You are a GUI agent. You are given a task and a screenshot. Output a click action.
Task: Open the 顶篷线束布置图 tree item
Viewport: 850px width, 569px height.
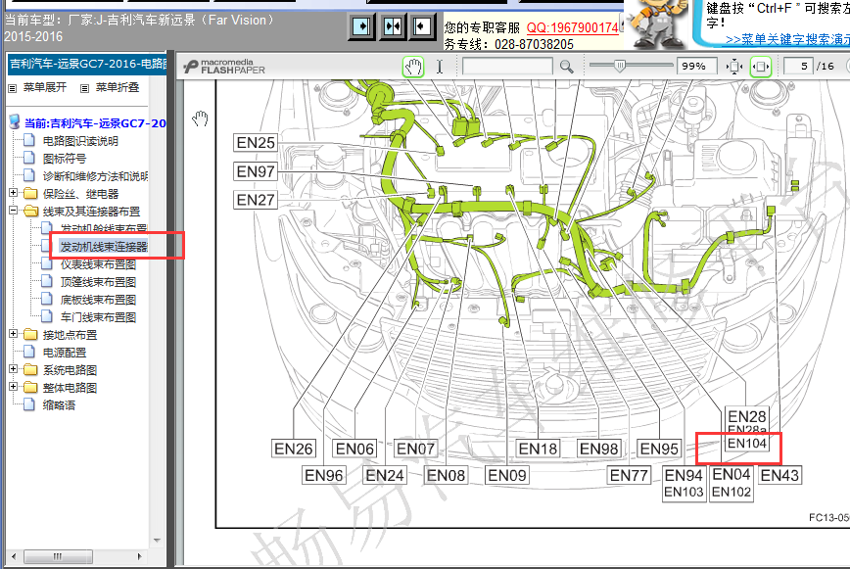tap(98, 282)
